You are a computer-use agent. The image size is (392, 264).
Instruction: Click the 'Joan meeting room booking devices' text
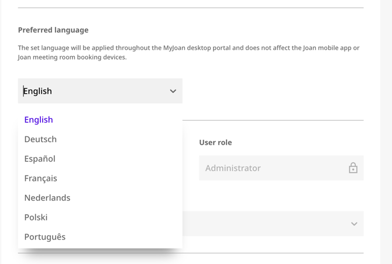coord(72,57)
